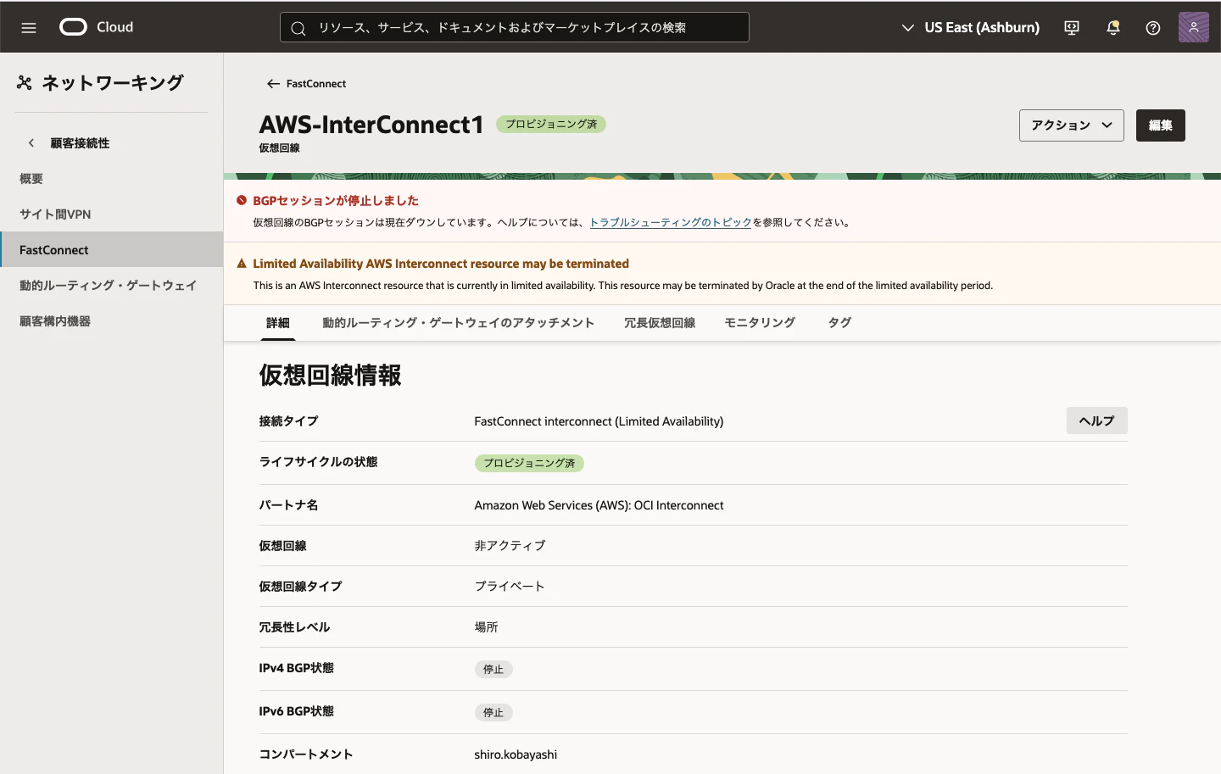
Task: Click the 仮想回線情報 section heading
Action: click(330, 375)
